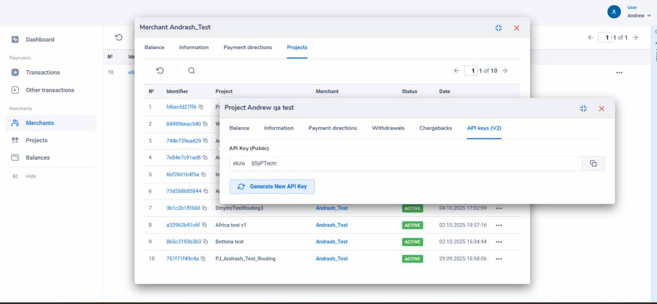Copy identifier a32962b41c6f
The width and height of the screenshot is (657, 304).
point(205,225)
